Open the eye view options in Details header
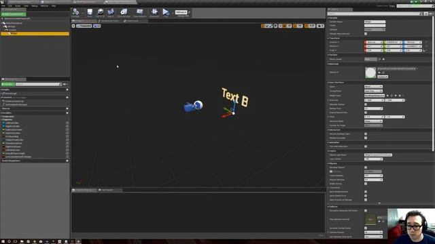The width and height of the screenshot is (435, 244). [x=431, y=14]
